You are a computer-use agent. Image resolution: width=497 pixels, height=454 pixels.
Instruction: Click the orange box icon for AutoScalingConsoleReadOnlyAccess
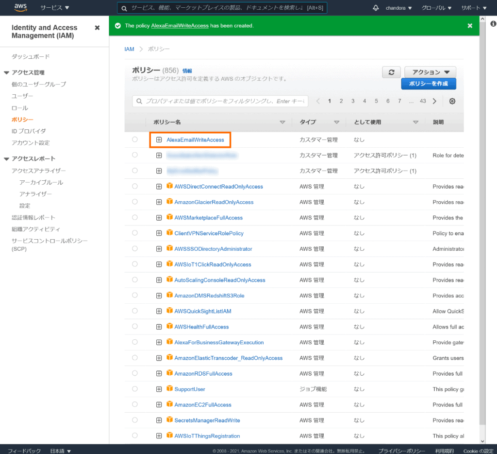[x=169, y=279]
